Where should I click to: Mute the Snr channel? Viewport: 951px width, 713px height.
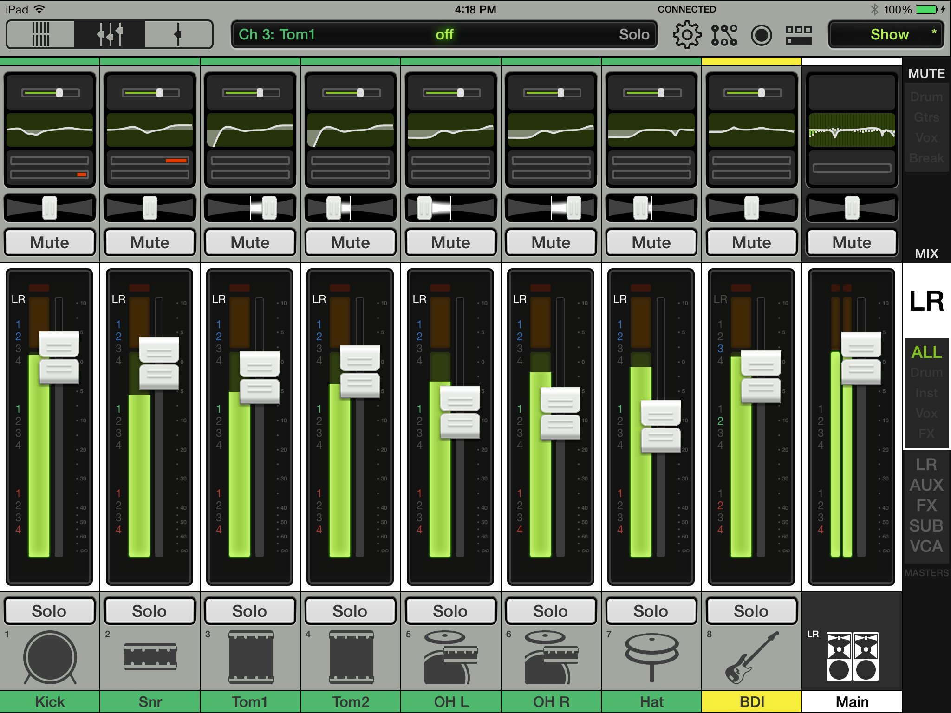click(150, 242)
